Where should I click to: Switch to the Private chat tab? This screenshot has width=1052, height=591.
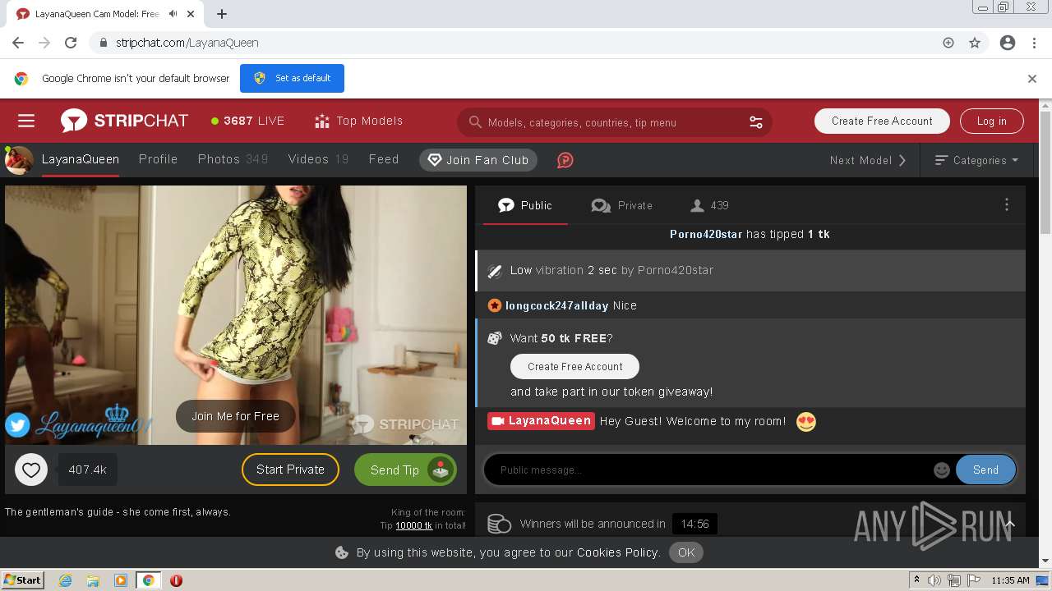tap(621, 205)
